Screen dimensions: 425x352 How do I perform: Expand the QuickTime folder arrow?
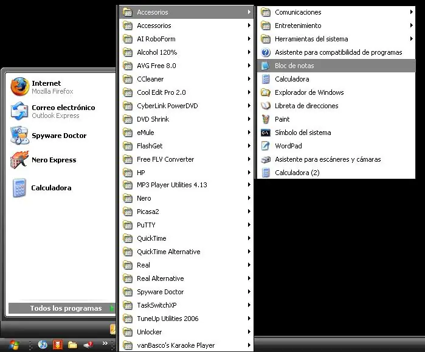tap(249, 238)
